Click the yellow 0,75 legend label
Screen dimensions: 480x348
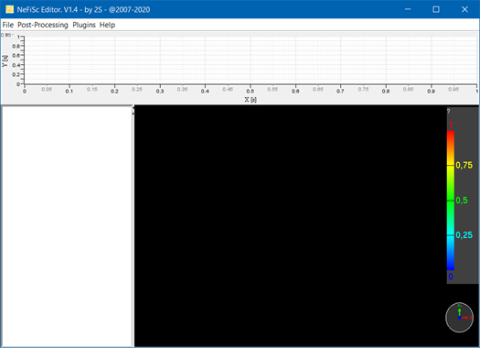coord(464,165)
